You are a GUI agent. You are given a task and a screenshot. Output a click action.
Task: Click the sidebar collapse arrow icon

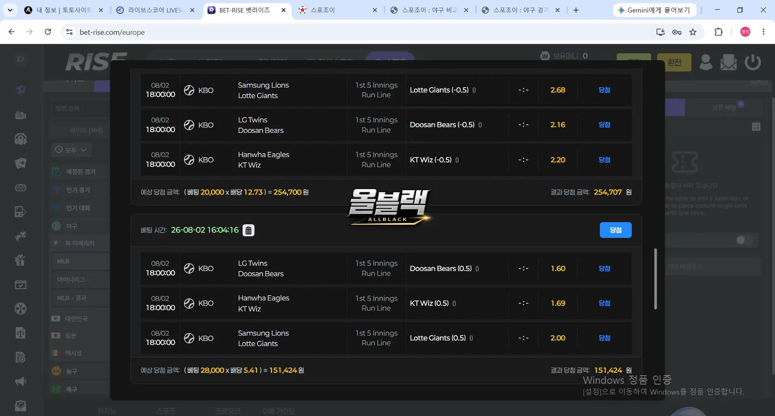coord(20,59)
